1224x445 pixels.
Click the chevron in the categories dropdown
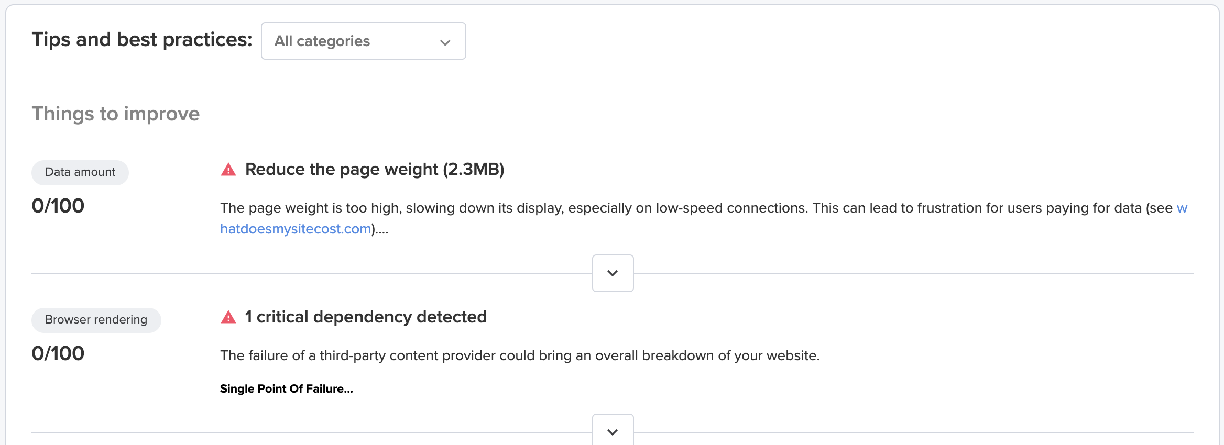point(445,42)
